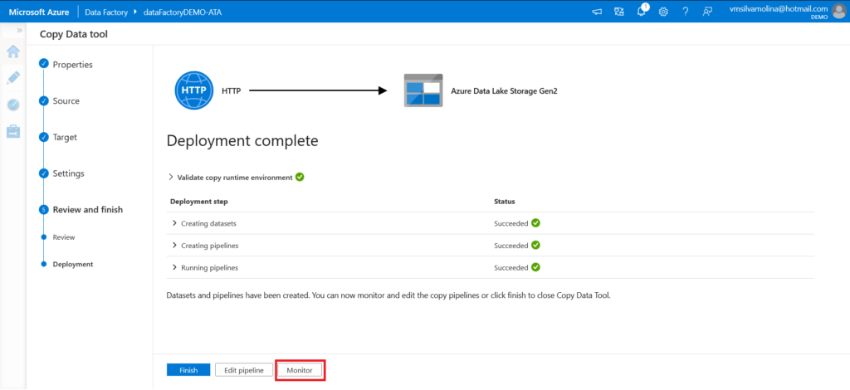Image resolution: width=850 pixels, height=390 pixels.
Task: Open the feedback icon in the top bar
Action: [x=707, y=12]
